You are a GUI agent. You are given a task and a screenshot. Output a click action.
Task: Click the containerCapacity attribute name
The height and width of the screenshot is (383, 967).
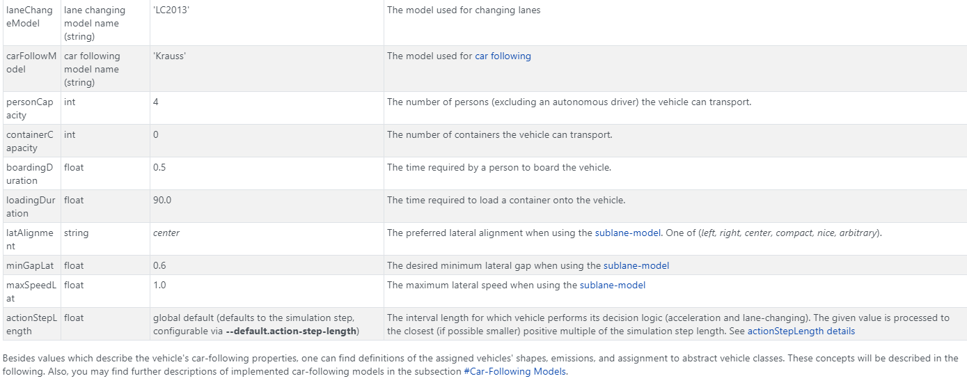[29, 141]
